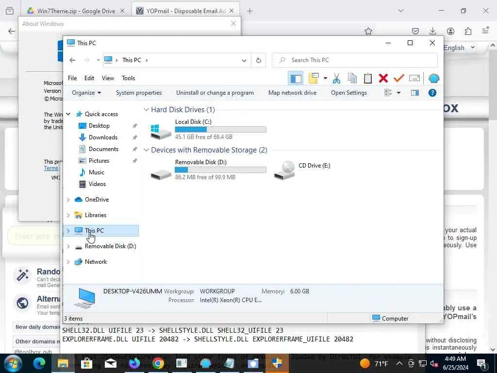Open the View menu
Screen dimensions: 497x373
(108, 78)
